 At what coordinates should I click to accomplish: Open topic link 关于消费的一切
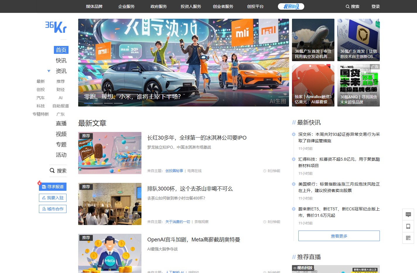(x=178, y=222)
